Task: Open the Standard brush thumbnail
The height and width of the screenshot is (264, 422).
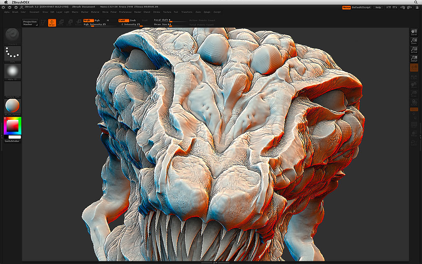Action: point(13,36)
